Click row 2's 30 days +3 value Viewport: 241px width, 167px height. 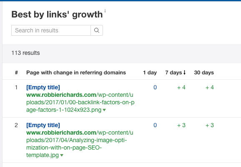[210, 125]
